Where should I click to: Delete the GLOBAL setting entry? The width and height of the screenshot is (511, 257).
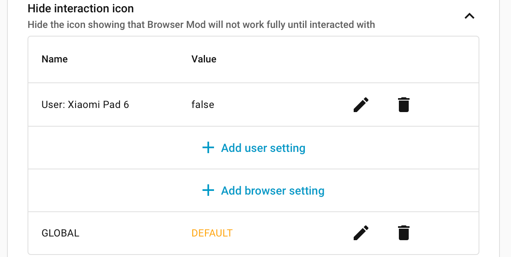point(404,233)
